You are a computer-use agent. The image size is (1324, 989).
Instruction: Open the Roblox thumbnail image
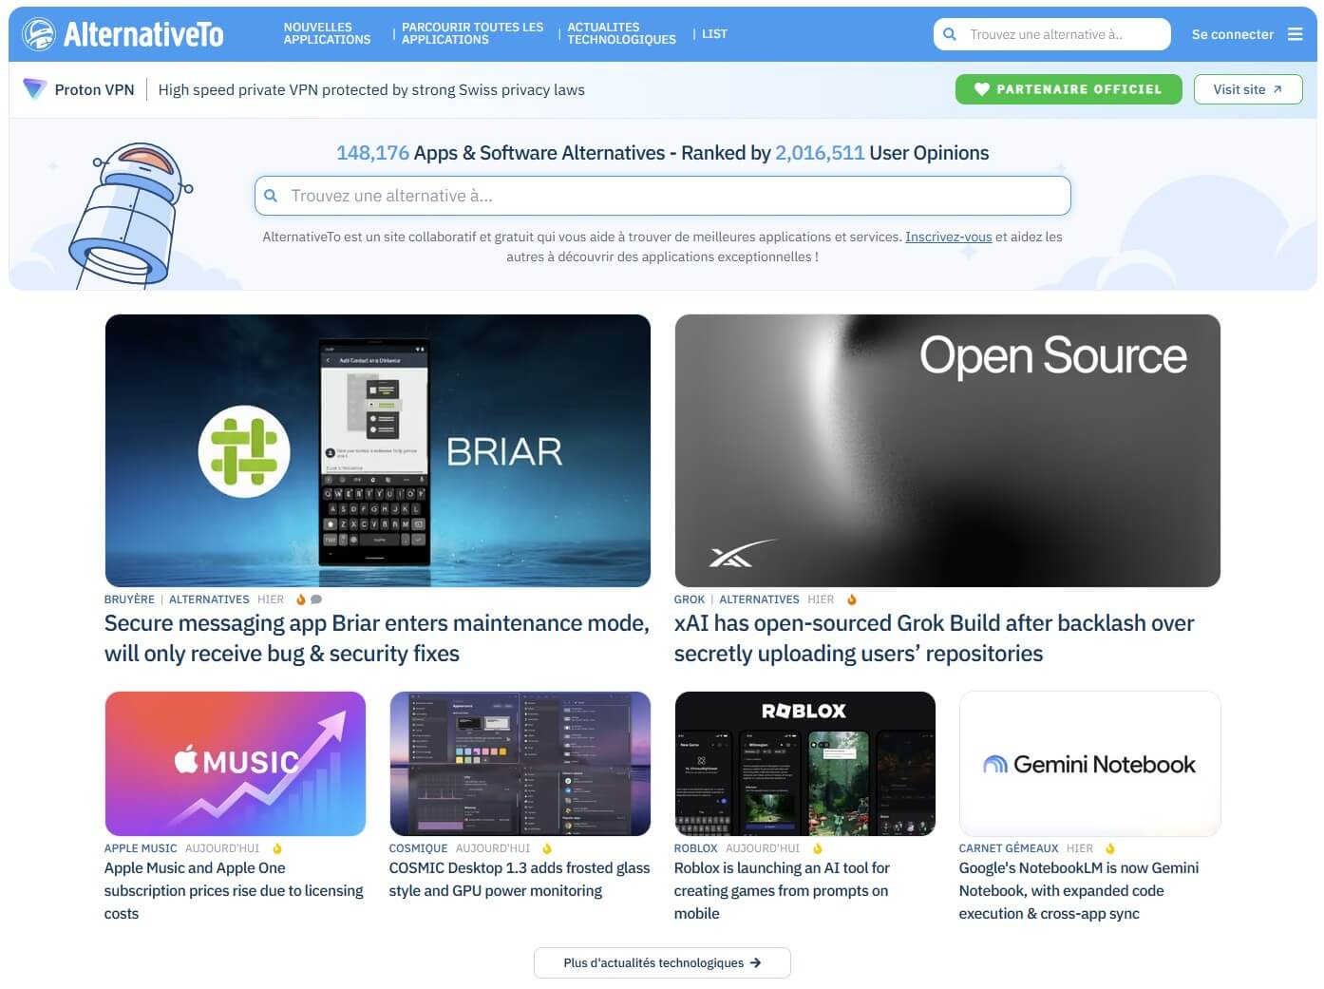click(x=804, y=764)
